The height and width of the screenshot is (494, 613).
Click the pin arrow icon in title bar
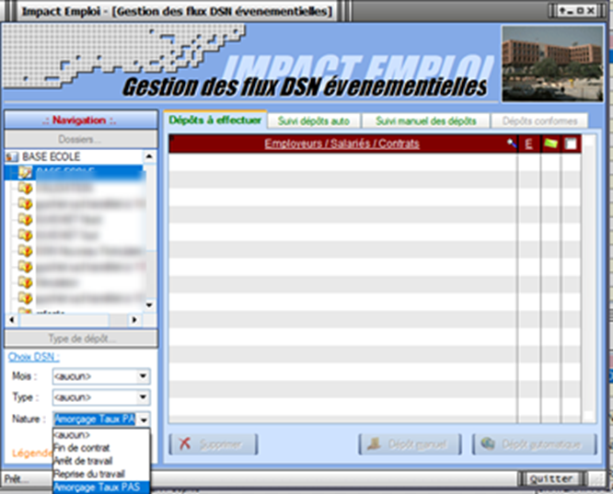[562, 11]
